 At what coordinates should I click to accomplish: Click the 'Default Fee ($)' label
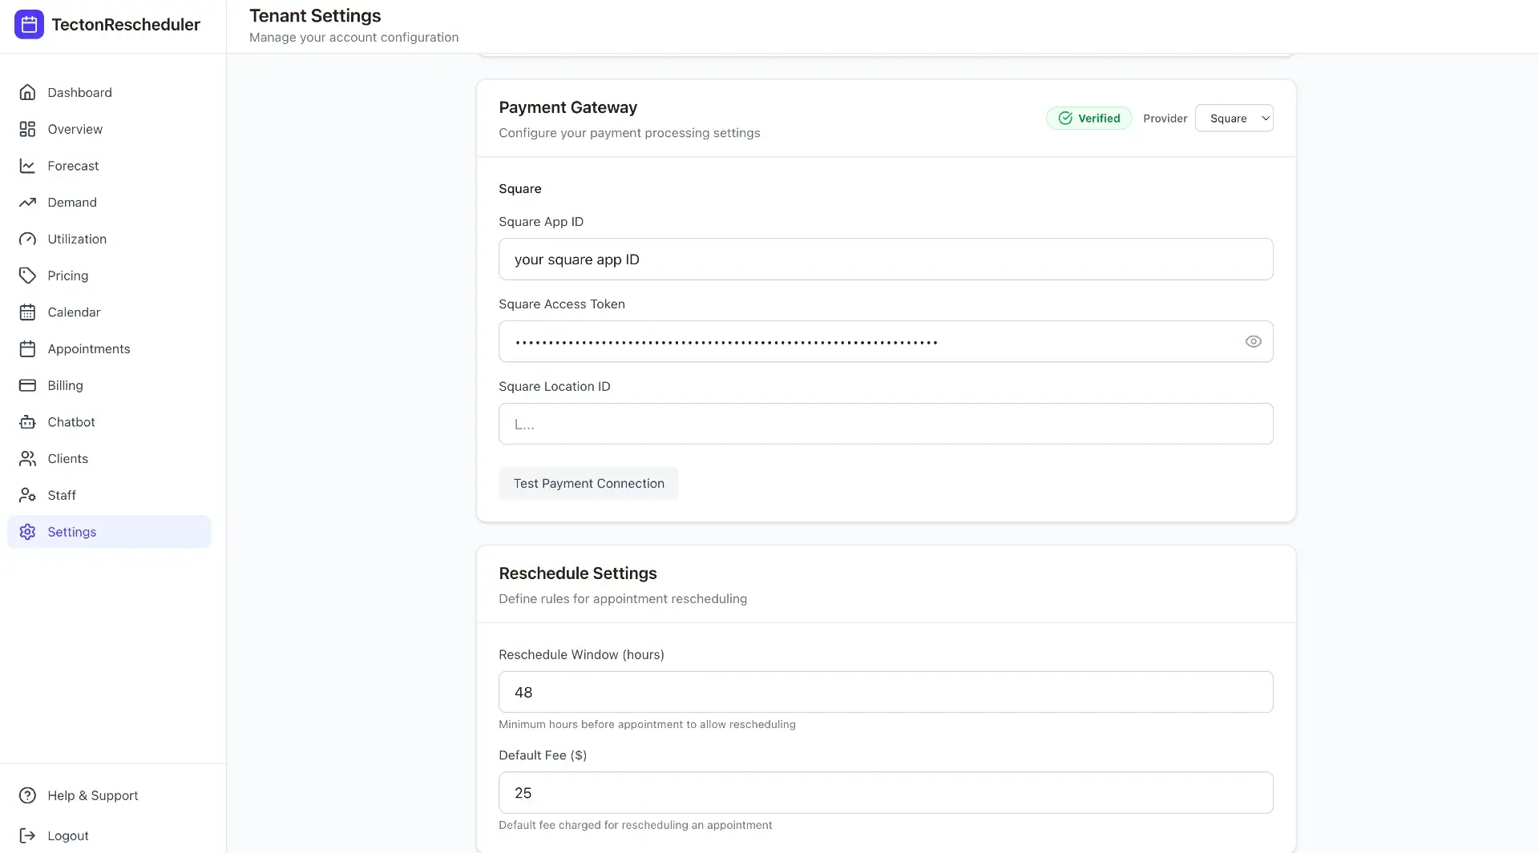(x=542, y=755)
